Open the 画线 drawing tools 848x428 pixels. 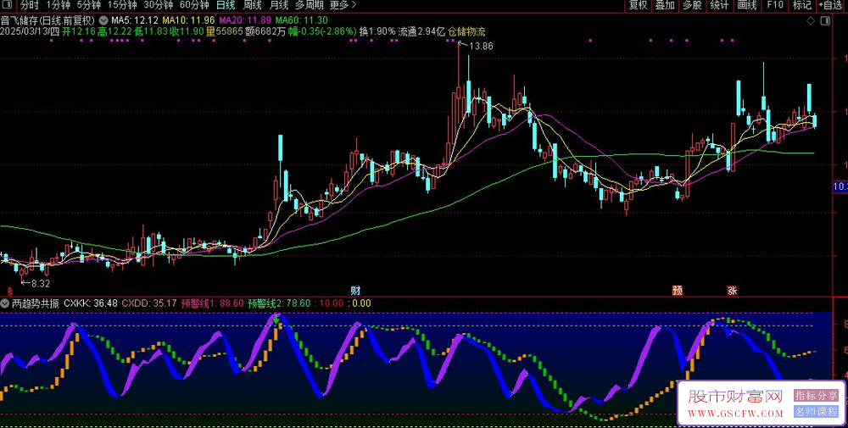[746, 5]
